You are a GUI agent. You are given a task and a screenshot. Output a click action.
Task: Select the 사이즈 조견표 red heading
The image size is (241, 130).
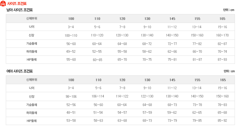tap(17, 4)
